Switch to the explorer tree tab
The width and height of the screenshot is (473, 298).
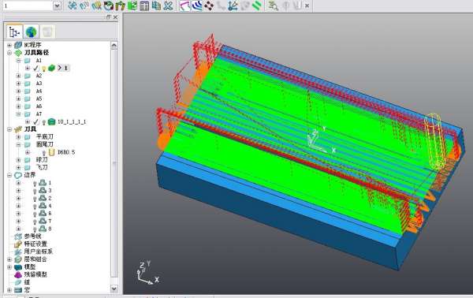pyautogui.click(x=14, y=32)
